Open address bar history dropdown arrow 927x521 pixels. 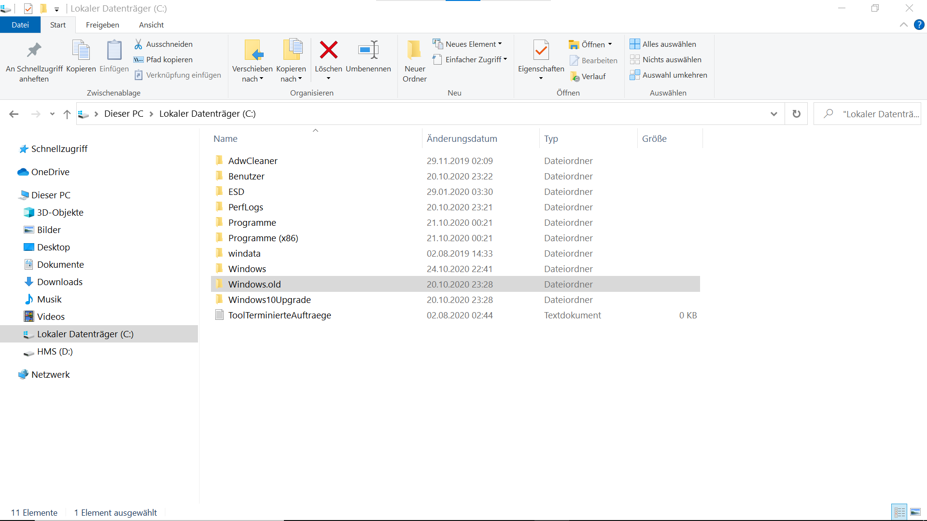(x=774, y=114)
